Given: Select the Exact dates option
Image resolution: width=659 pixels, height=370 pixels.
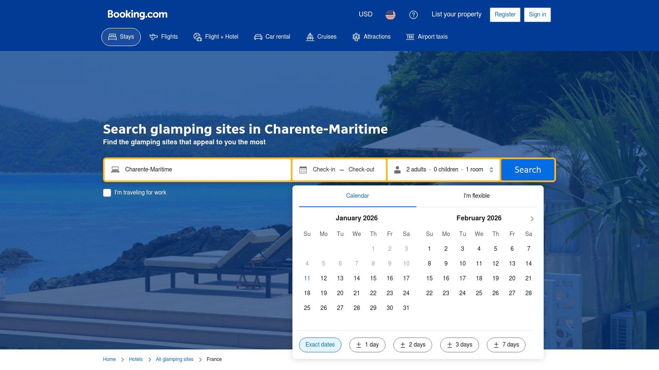Looking at the screenshot, I should (x=320, y=345).
